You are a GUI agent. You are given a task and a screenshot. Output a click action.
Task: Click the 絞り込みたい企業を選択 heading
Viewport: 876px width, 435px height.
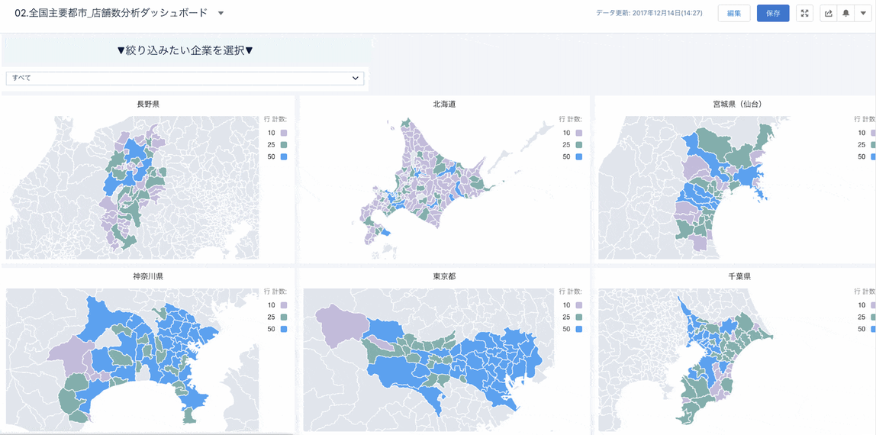point(186,51)
